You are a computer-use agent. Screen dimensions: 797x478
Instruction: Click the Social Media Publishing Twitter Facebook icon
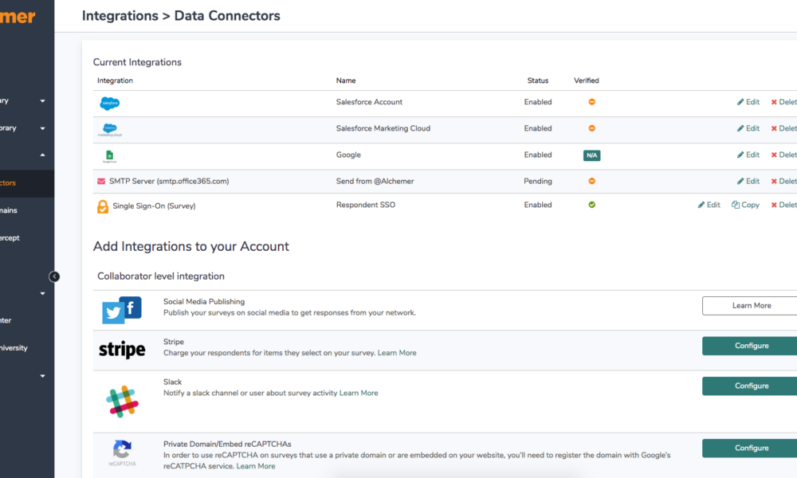click(122, 310)
